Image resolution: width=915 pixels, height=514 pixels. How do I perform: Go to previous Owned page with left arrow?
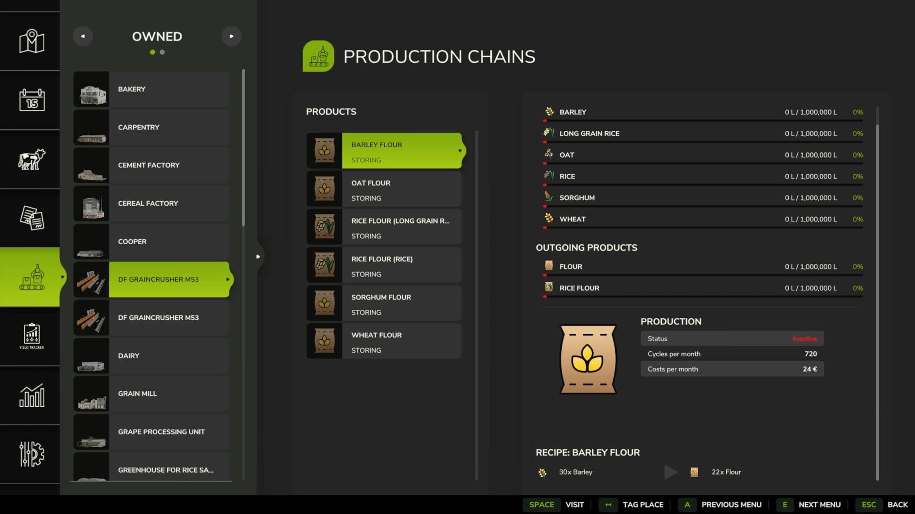pyautogui.click(x=83, y=36)
